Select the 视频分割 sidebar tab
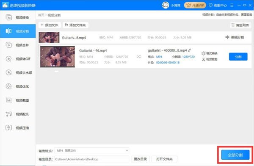 click(18, 31)
